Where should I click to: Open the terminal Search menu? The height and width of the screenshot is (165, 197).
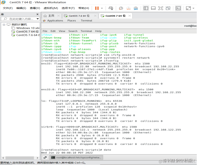tap(73, 31)
